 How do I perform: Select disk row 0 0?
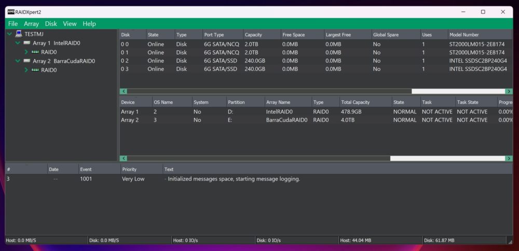point(316,45)
